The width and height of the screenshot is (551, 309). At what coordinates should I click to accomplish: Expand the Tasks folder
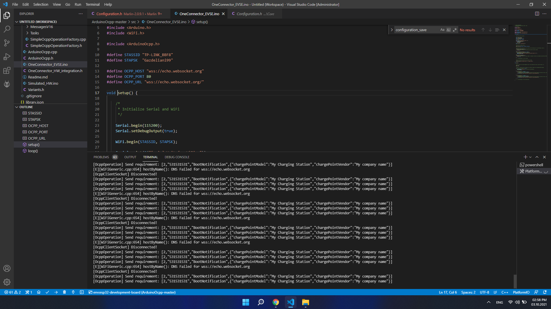(x=51, y=33)
